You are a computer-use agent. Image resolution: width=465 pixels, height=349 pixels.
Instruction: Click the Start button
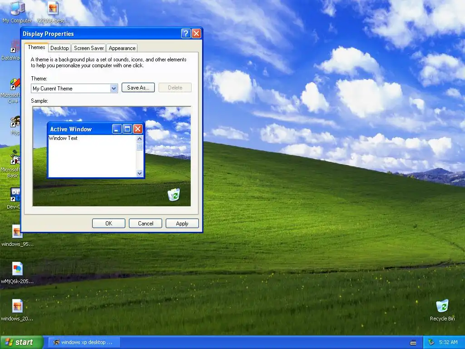21,342
